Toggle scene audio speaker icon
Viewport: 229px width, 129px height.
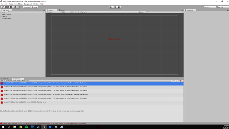tap(78, 12)
